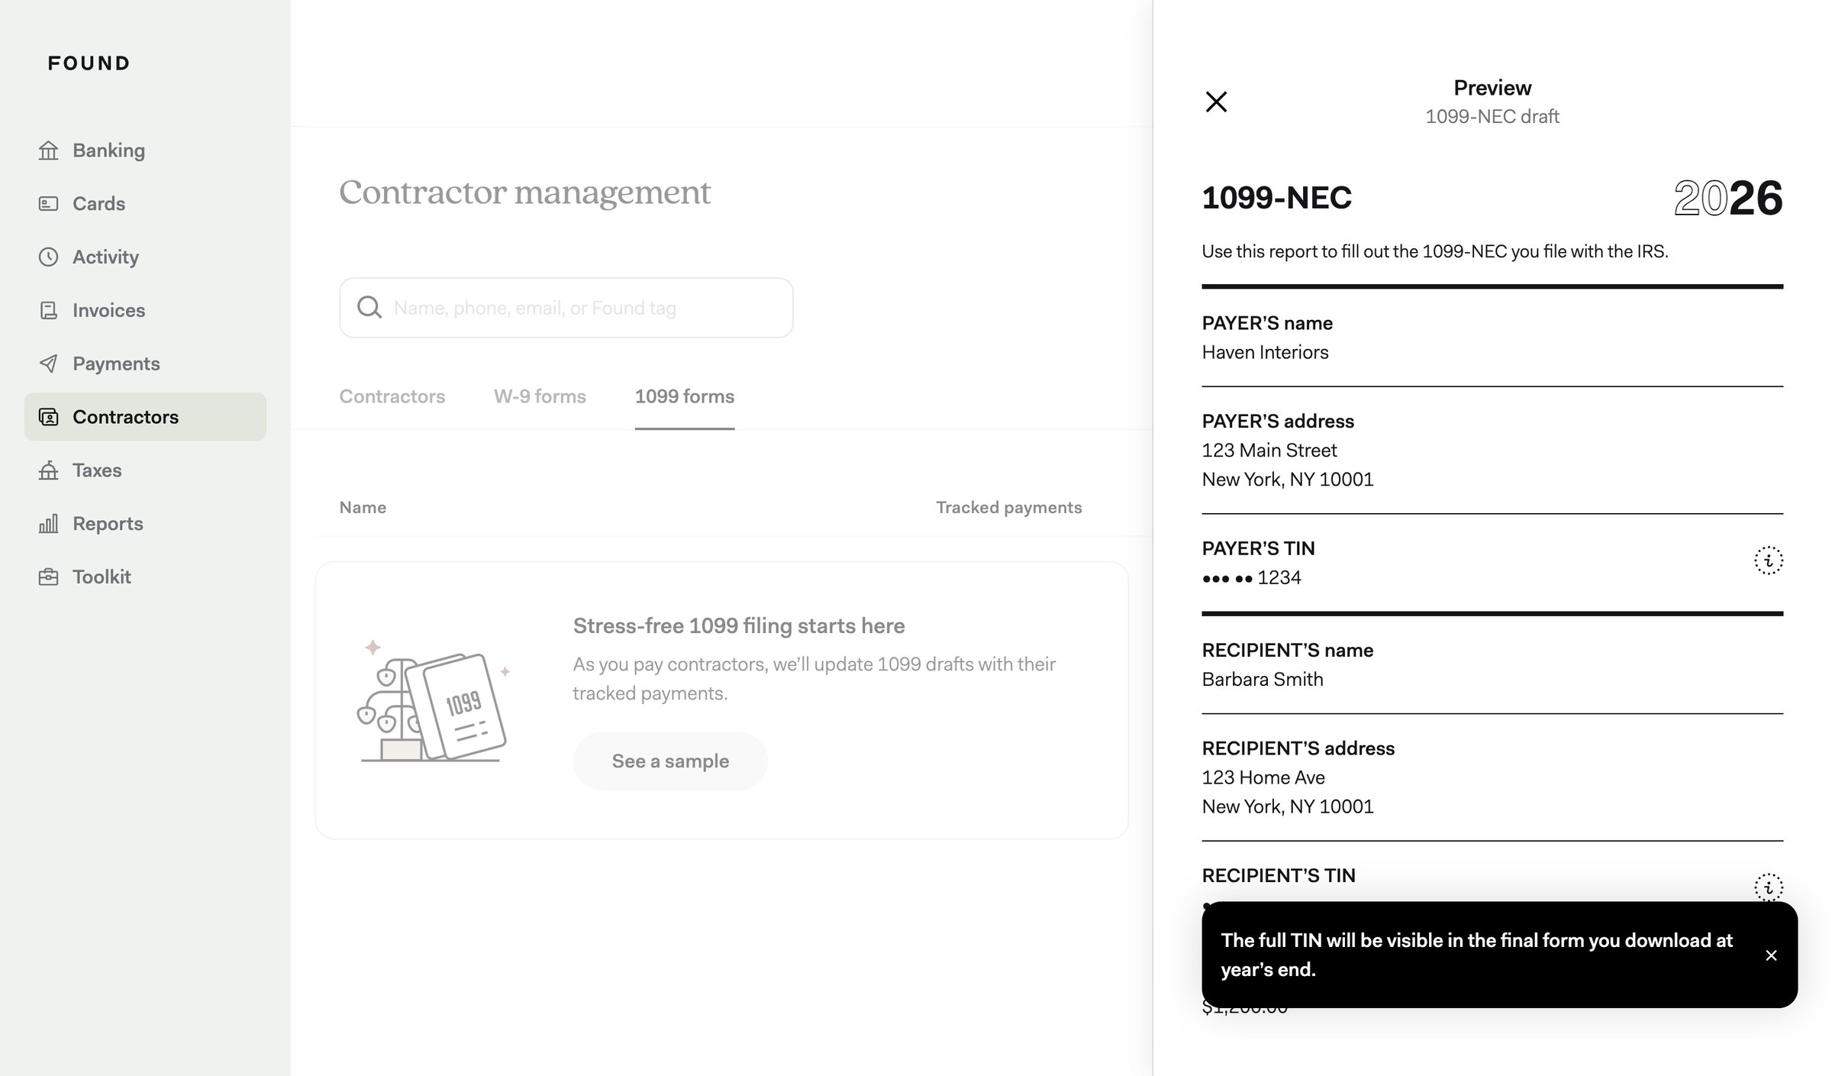Open the Activity clock icon
Image resolution: width=1832 pixels, height=1076 pixels.
pyautogui.click(x=48, y=257)
